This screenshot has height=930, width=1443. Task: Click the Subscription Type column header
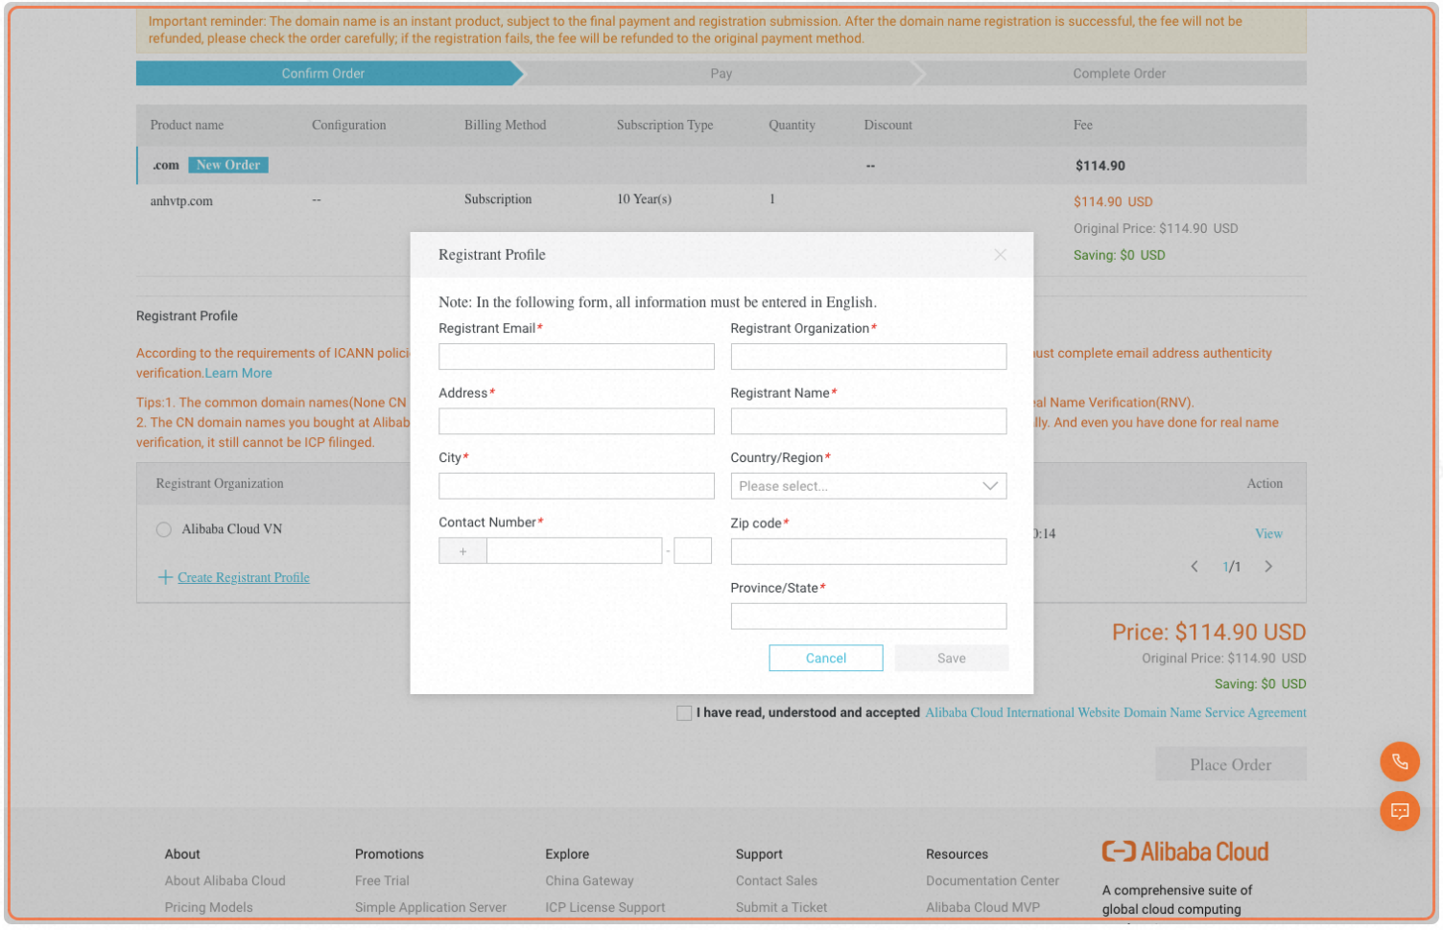coord(665,126)
